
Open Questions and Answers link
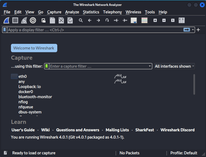pyautogui.click(x=78, y=130)
